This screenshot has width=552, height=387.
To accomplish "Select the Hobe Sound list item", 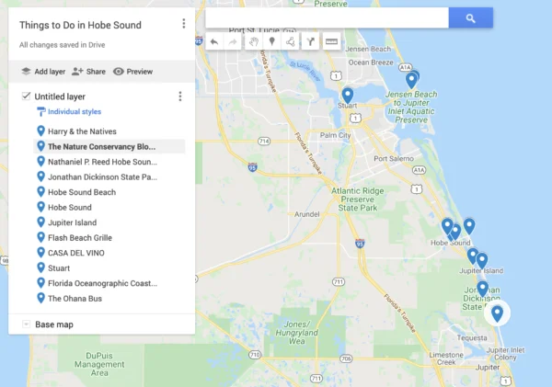I will click(x=109, y=207).
